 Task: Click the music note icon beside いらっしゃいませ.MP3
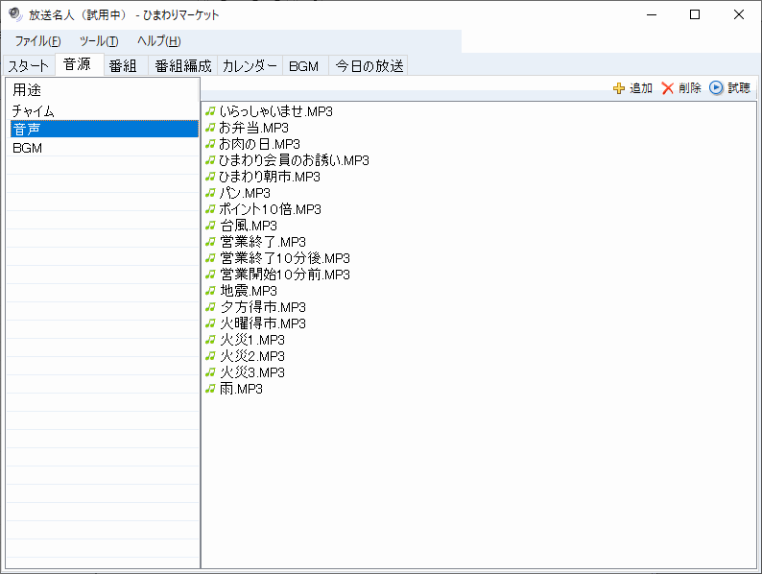[210, 111]
